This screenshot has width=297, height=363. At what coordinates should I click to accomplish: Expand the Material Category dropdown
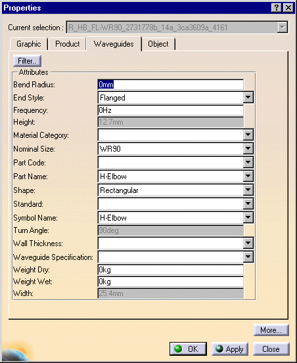(x=248, y=135)
